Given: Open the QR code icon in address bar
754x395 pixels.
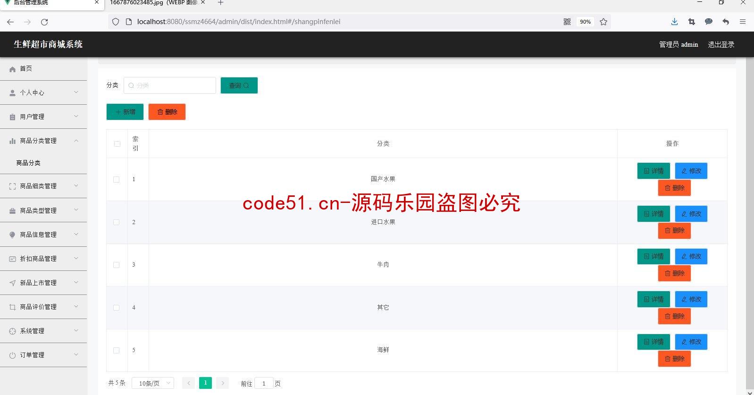Looking at the screenshot, I should pos(567,22).
